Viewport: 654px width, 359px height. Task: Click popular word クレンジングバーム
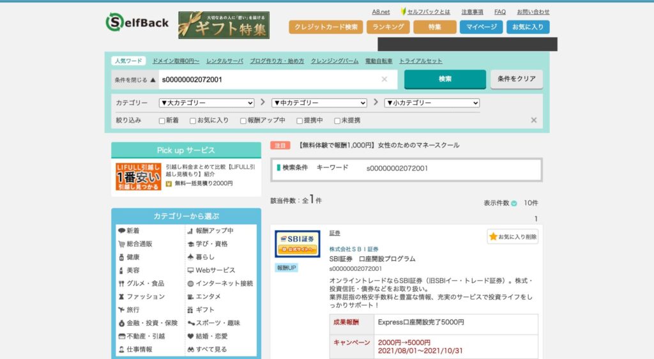(335, 61)
